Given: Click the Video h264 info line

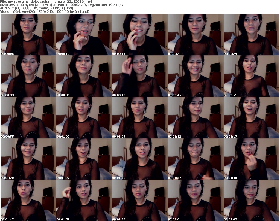Looking at the screenshot, I should 45,11.
